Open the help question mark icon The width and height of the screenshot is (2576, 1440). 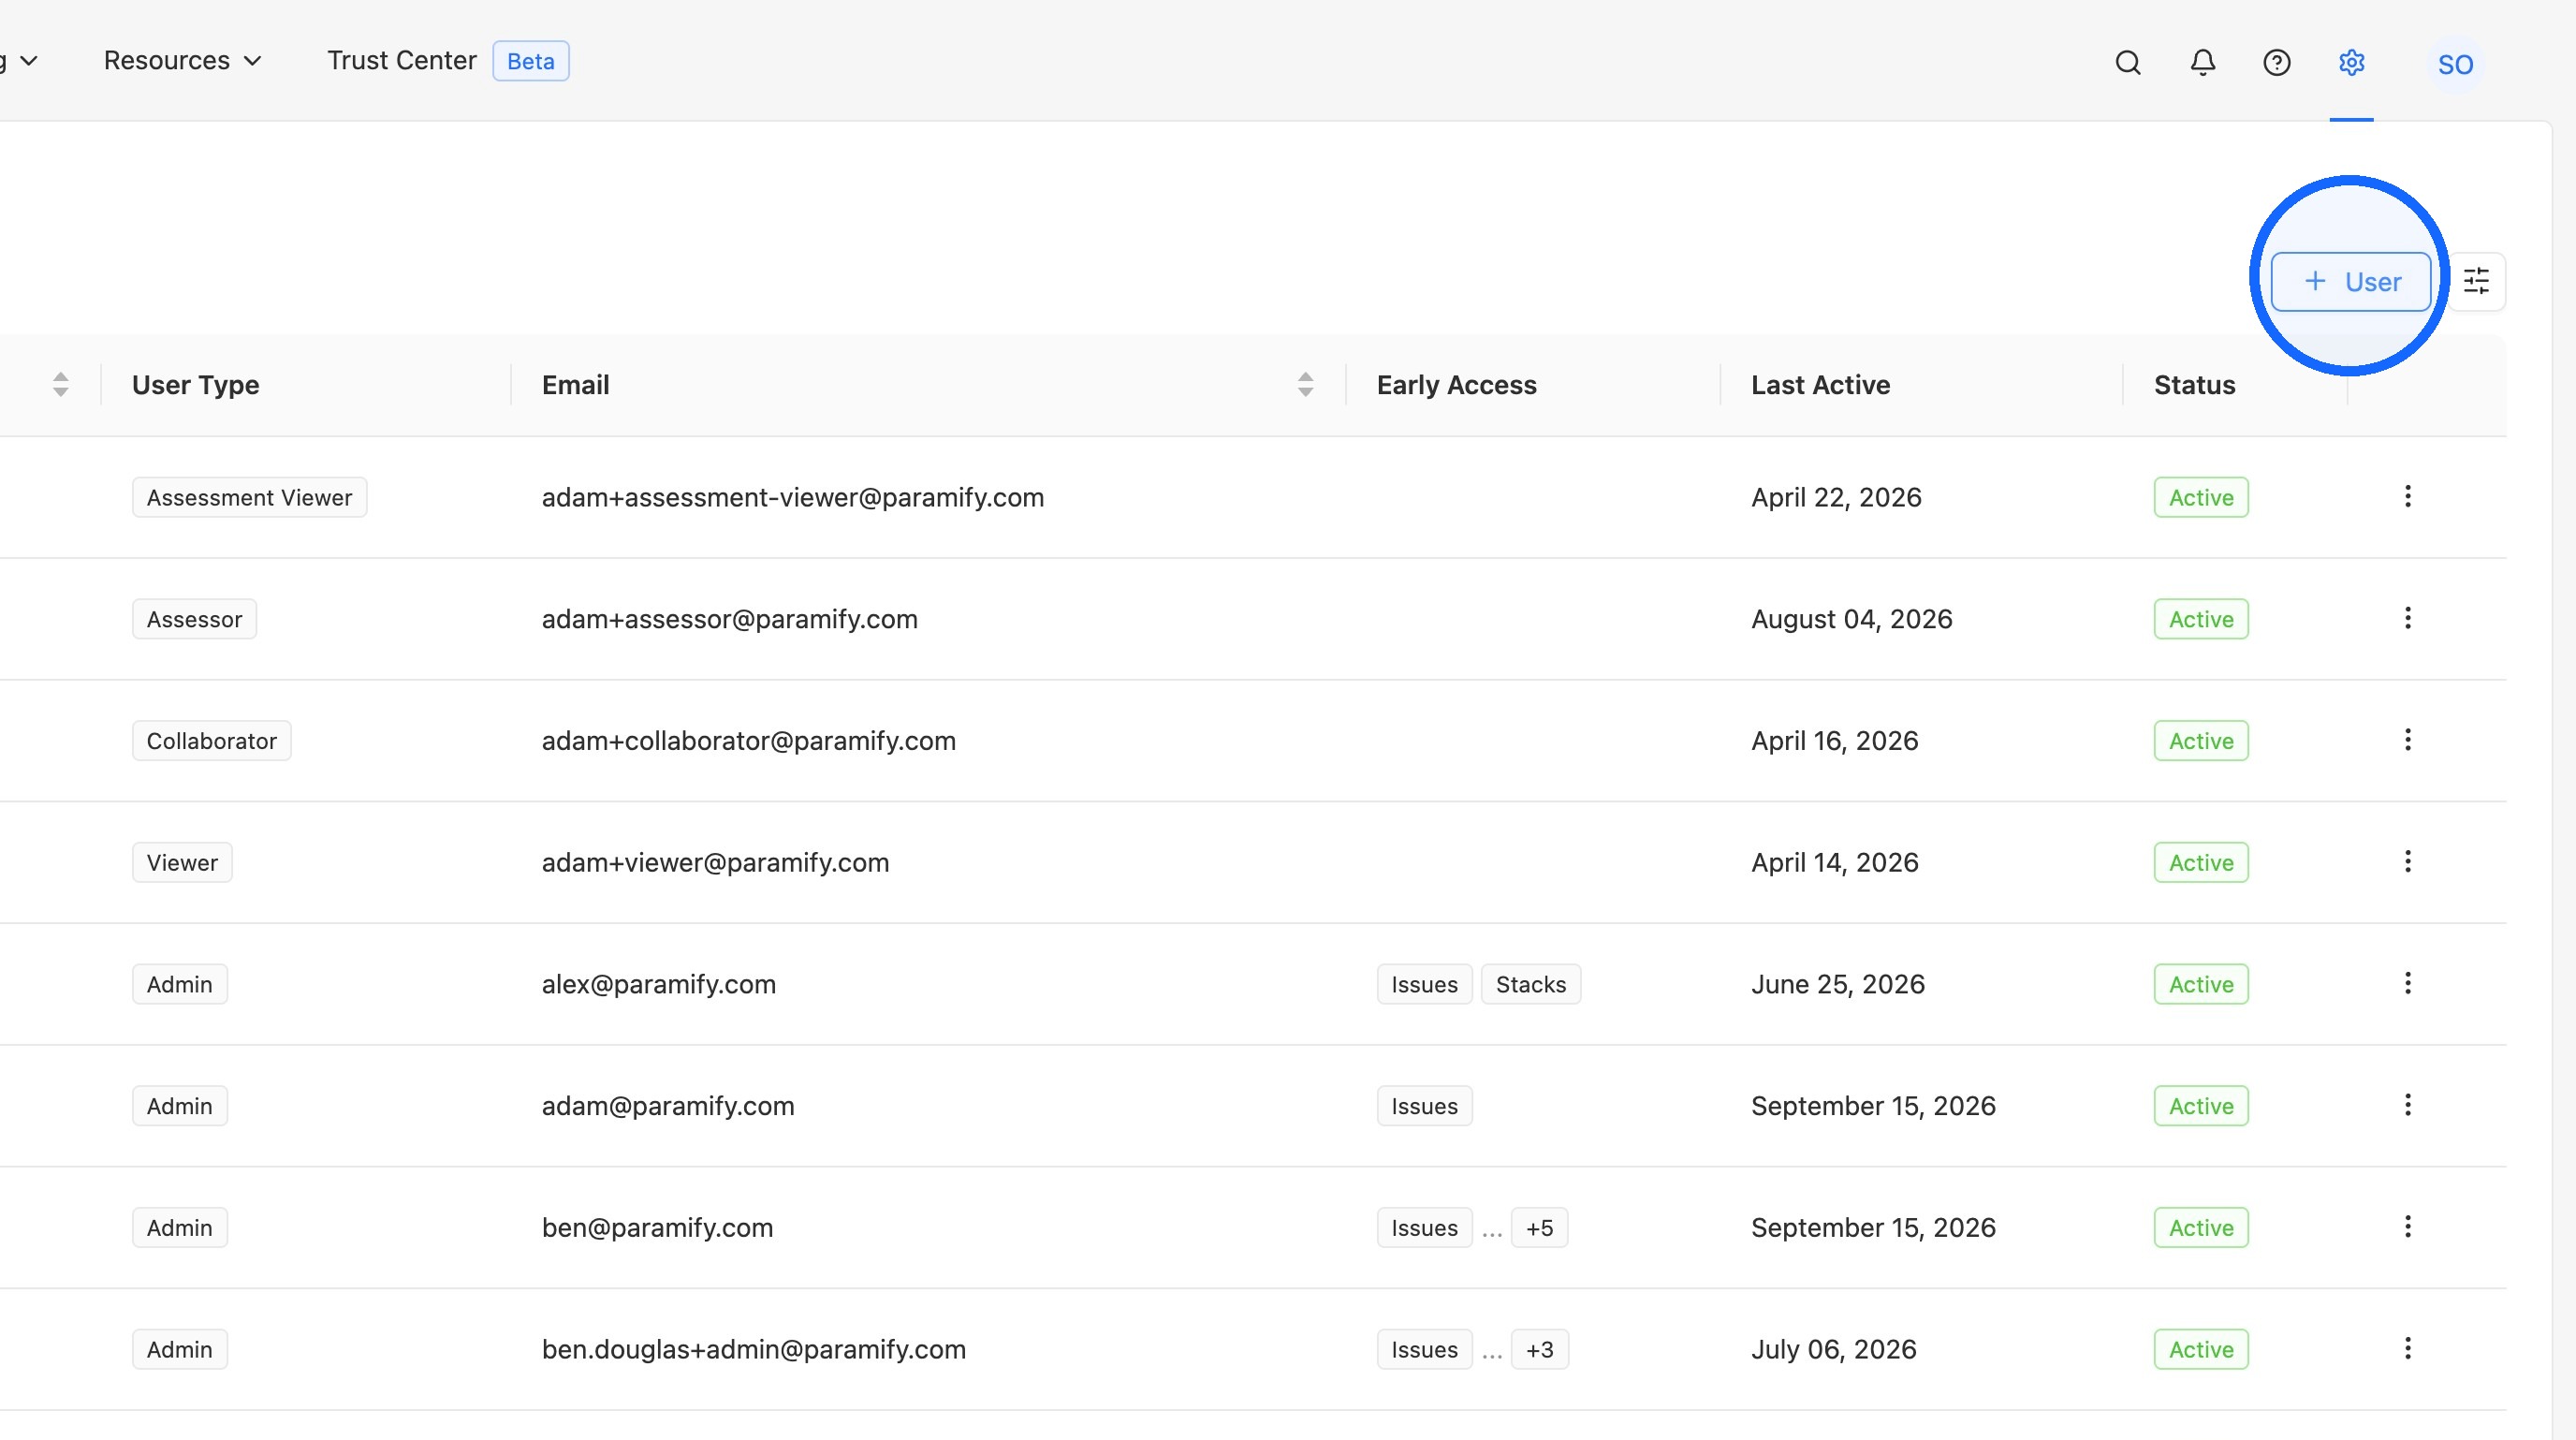tap(2277, 63)
